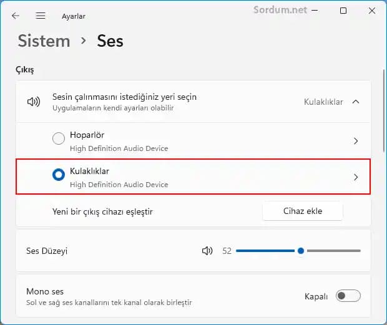Viewport: 387px width, 325px height.
Task: Click the Ses breadcrumb title
Action: [110, 41]
